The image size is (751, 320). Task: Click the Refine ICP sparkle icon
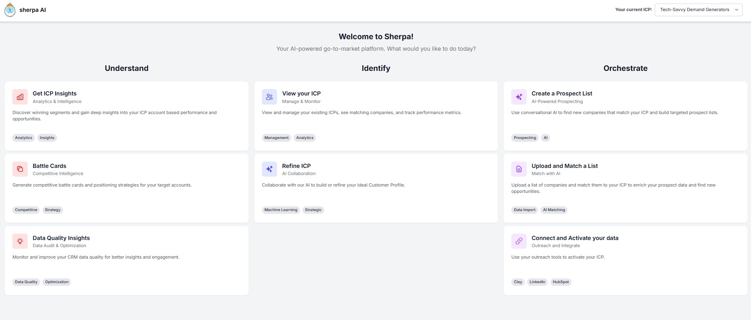[269, 169]
